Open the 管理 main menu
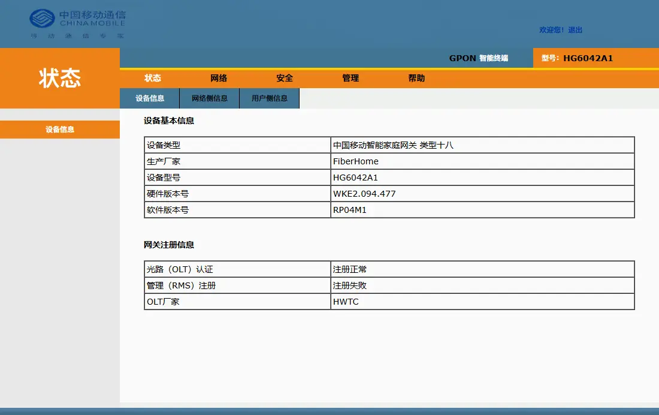 coord(350,78)
